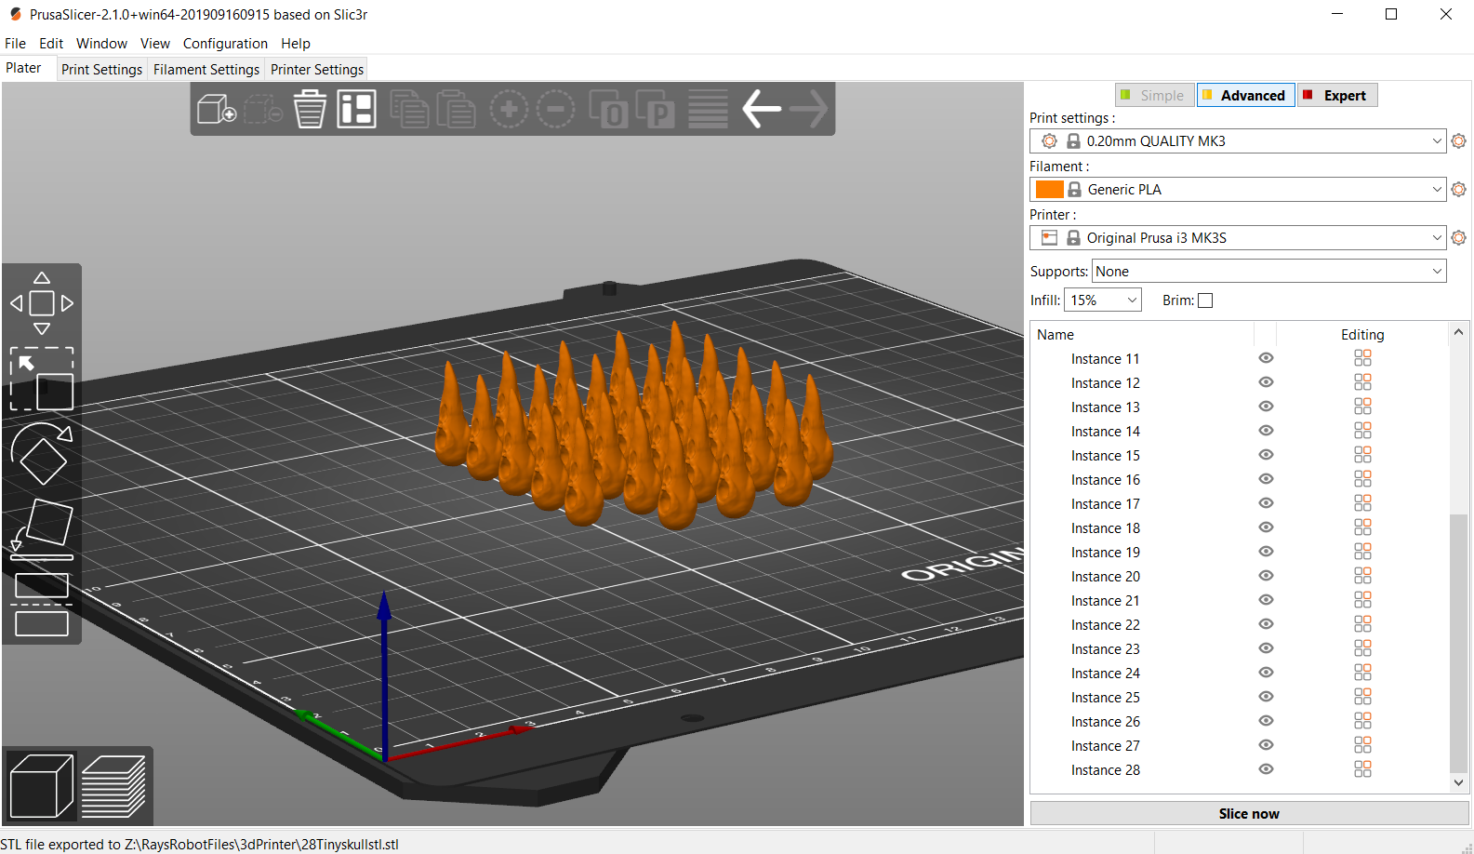Switch to Printer Settings tab
This screenshot has width=1474, height=854.
(x=317, y=70)
